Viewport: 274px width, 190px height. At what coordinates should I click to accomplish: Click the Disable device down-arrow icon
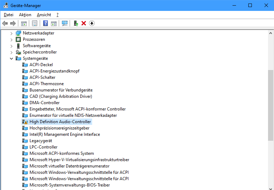coord(92,23)
